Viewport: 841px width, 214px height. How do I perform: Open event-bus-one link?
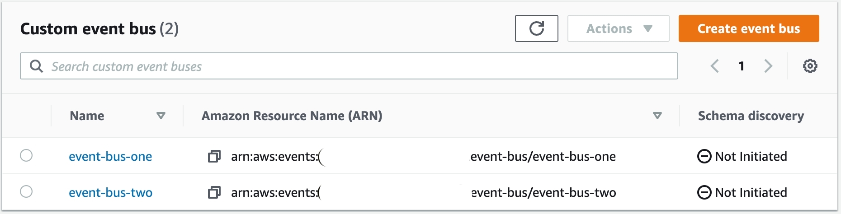pos(110,156)
